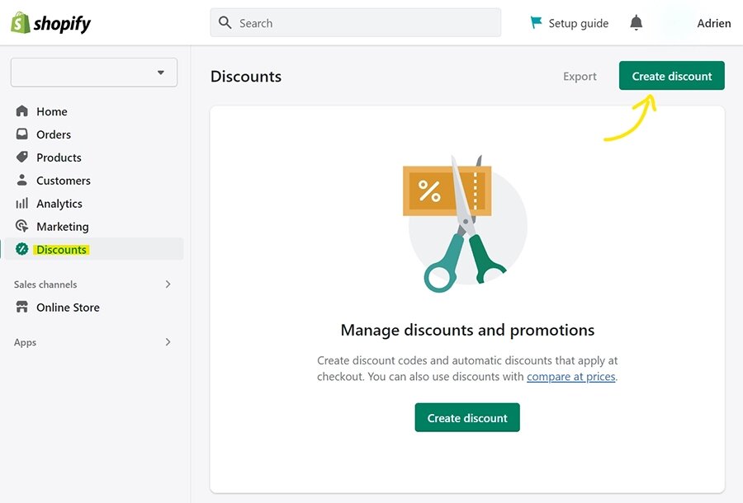Click the Customers person icon
The image size is (743, 503).
[21, 180]
